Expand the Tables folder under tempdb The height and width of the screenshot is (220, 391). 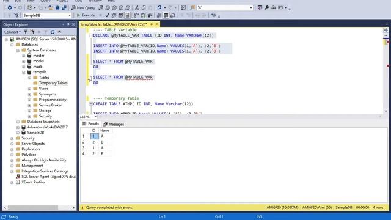29,78
